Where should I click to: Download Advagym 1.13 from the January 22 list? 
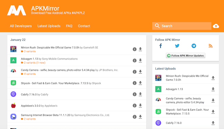tap(140, 61)
